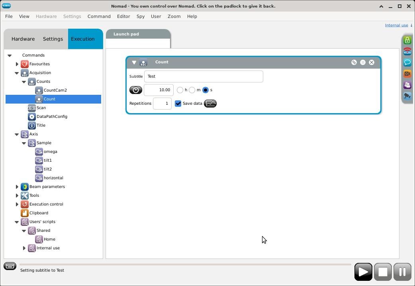Viewport: 415px width, 286px height.
Task: Click the keyboard icon in status bar
Action: point(10,266)
